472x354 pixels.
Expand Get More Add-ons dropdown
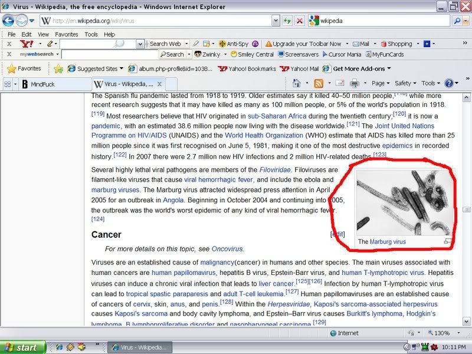(x=389, y=68)
